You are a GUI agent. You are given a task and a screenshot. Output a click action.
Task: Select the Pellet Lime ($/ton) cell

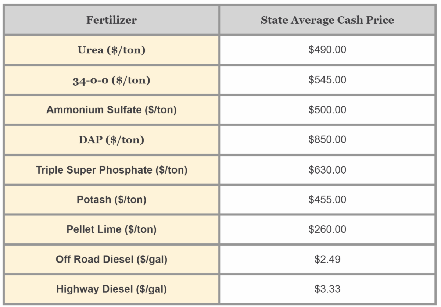(111, 229)
